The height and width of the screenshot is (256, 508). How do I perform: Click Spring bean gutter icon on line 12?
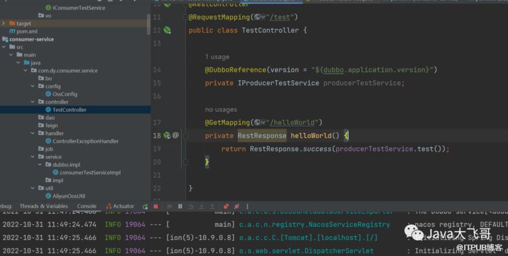coord(167,30)
